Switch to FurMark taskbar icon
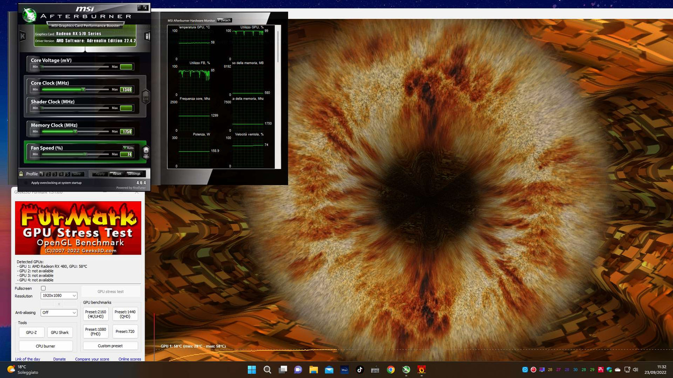This screenshot has width=673, height=378. pos(421,369)
